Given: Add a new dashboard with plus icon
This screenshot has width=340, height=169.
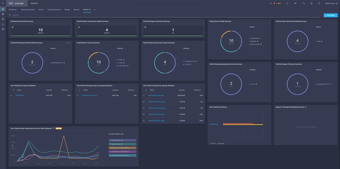Looking at the screenshot, I should pyautogui.click(x=94, y=9).
